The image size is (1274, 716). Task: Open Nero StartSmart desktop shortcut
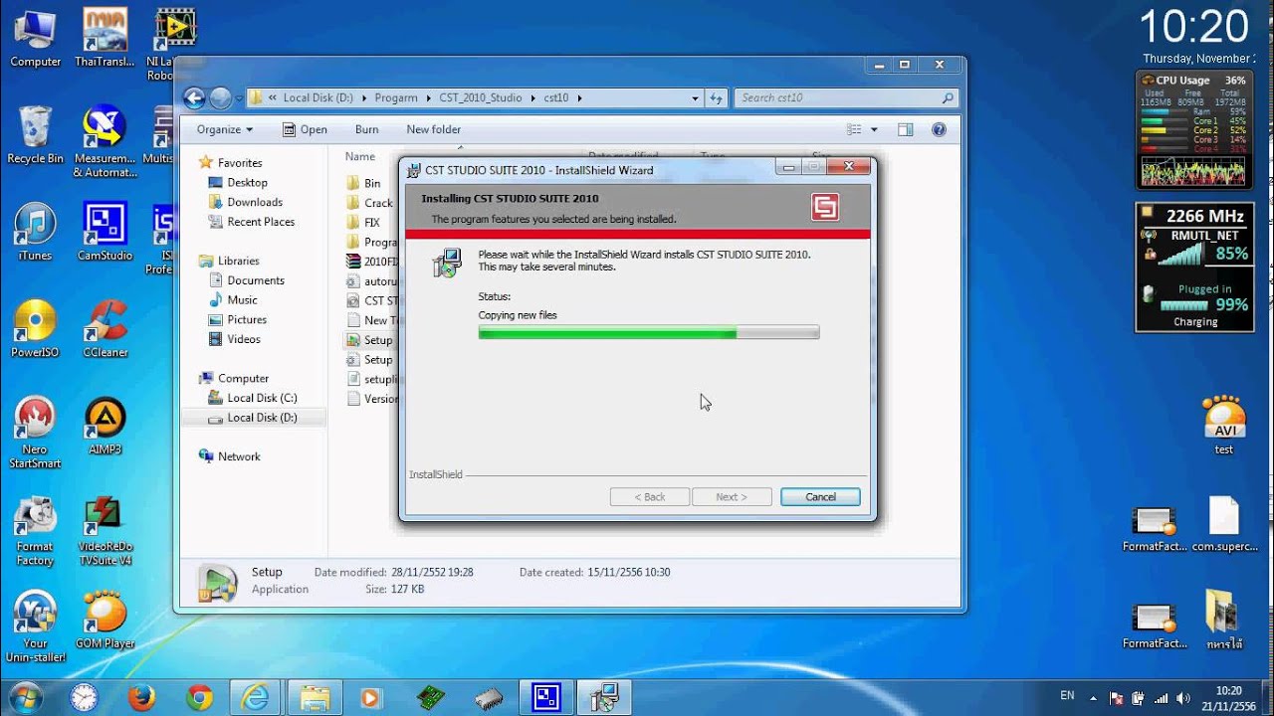click(x=35, y=433)
